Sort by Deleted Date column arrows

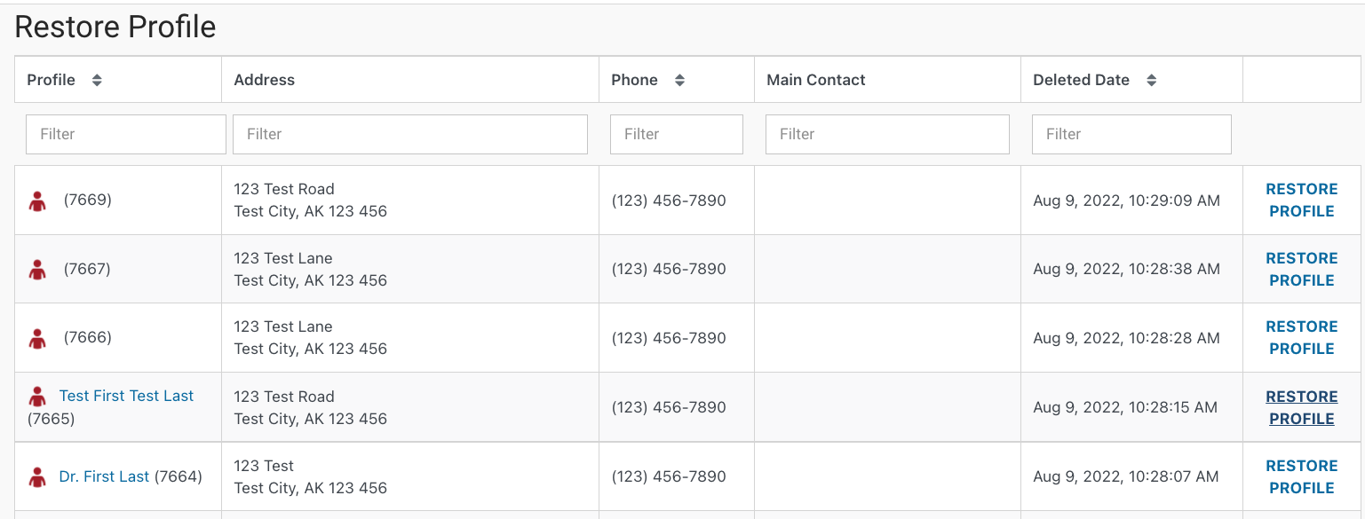pyautogui.click(x=1151, y=80)
